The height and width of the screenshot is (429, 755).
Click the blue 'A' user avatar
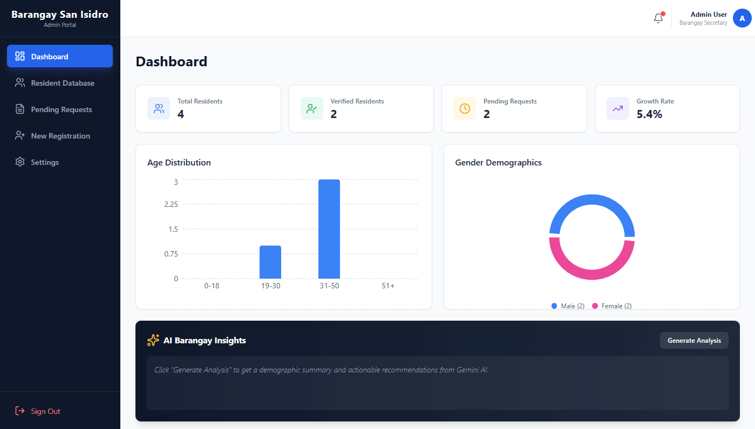tap(742, 18)
